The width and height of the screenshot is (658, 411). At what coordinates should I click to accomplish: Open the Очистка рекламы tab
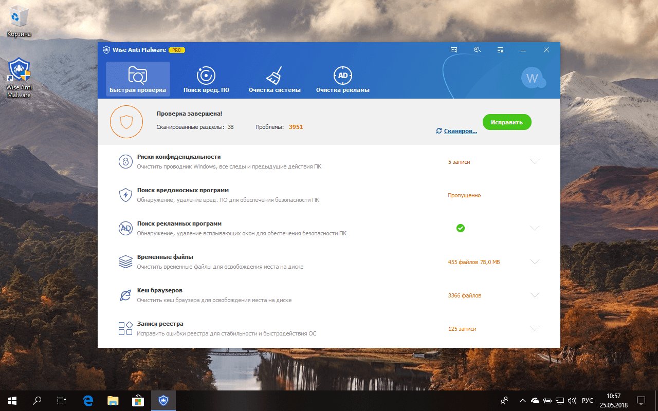coord(342,80)
